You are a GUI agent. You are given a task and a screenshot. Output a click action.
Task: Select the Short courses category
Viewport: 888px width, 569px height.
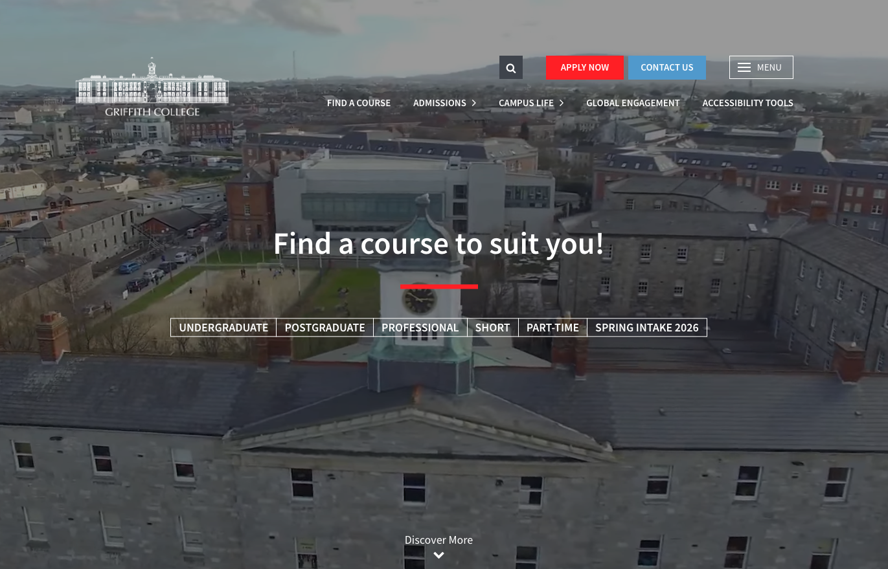click(492, 328)
